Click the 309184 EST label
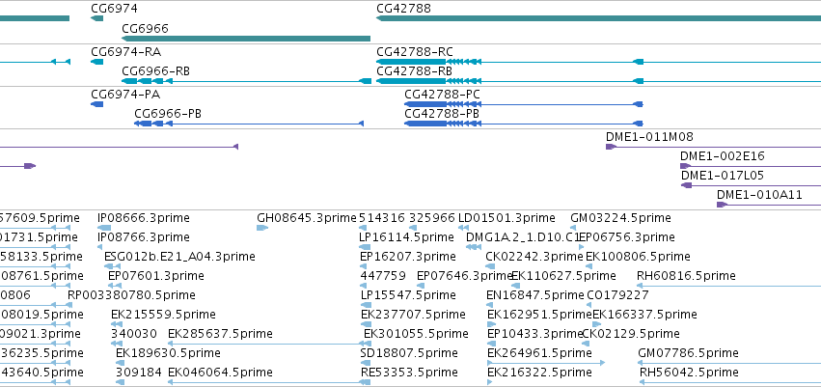 pos(139,373)
